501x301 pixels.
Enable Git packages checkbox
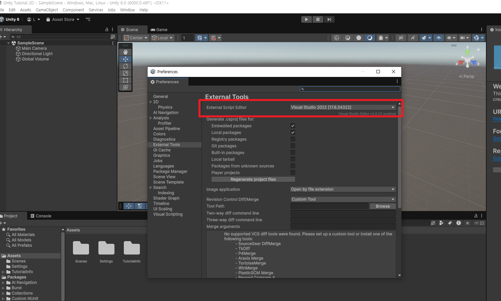pos(293,146)
